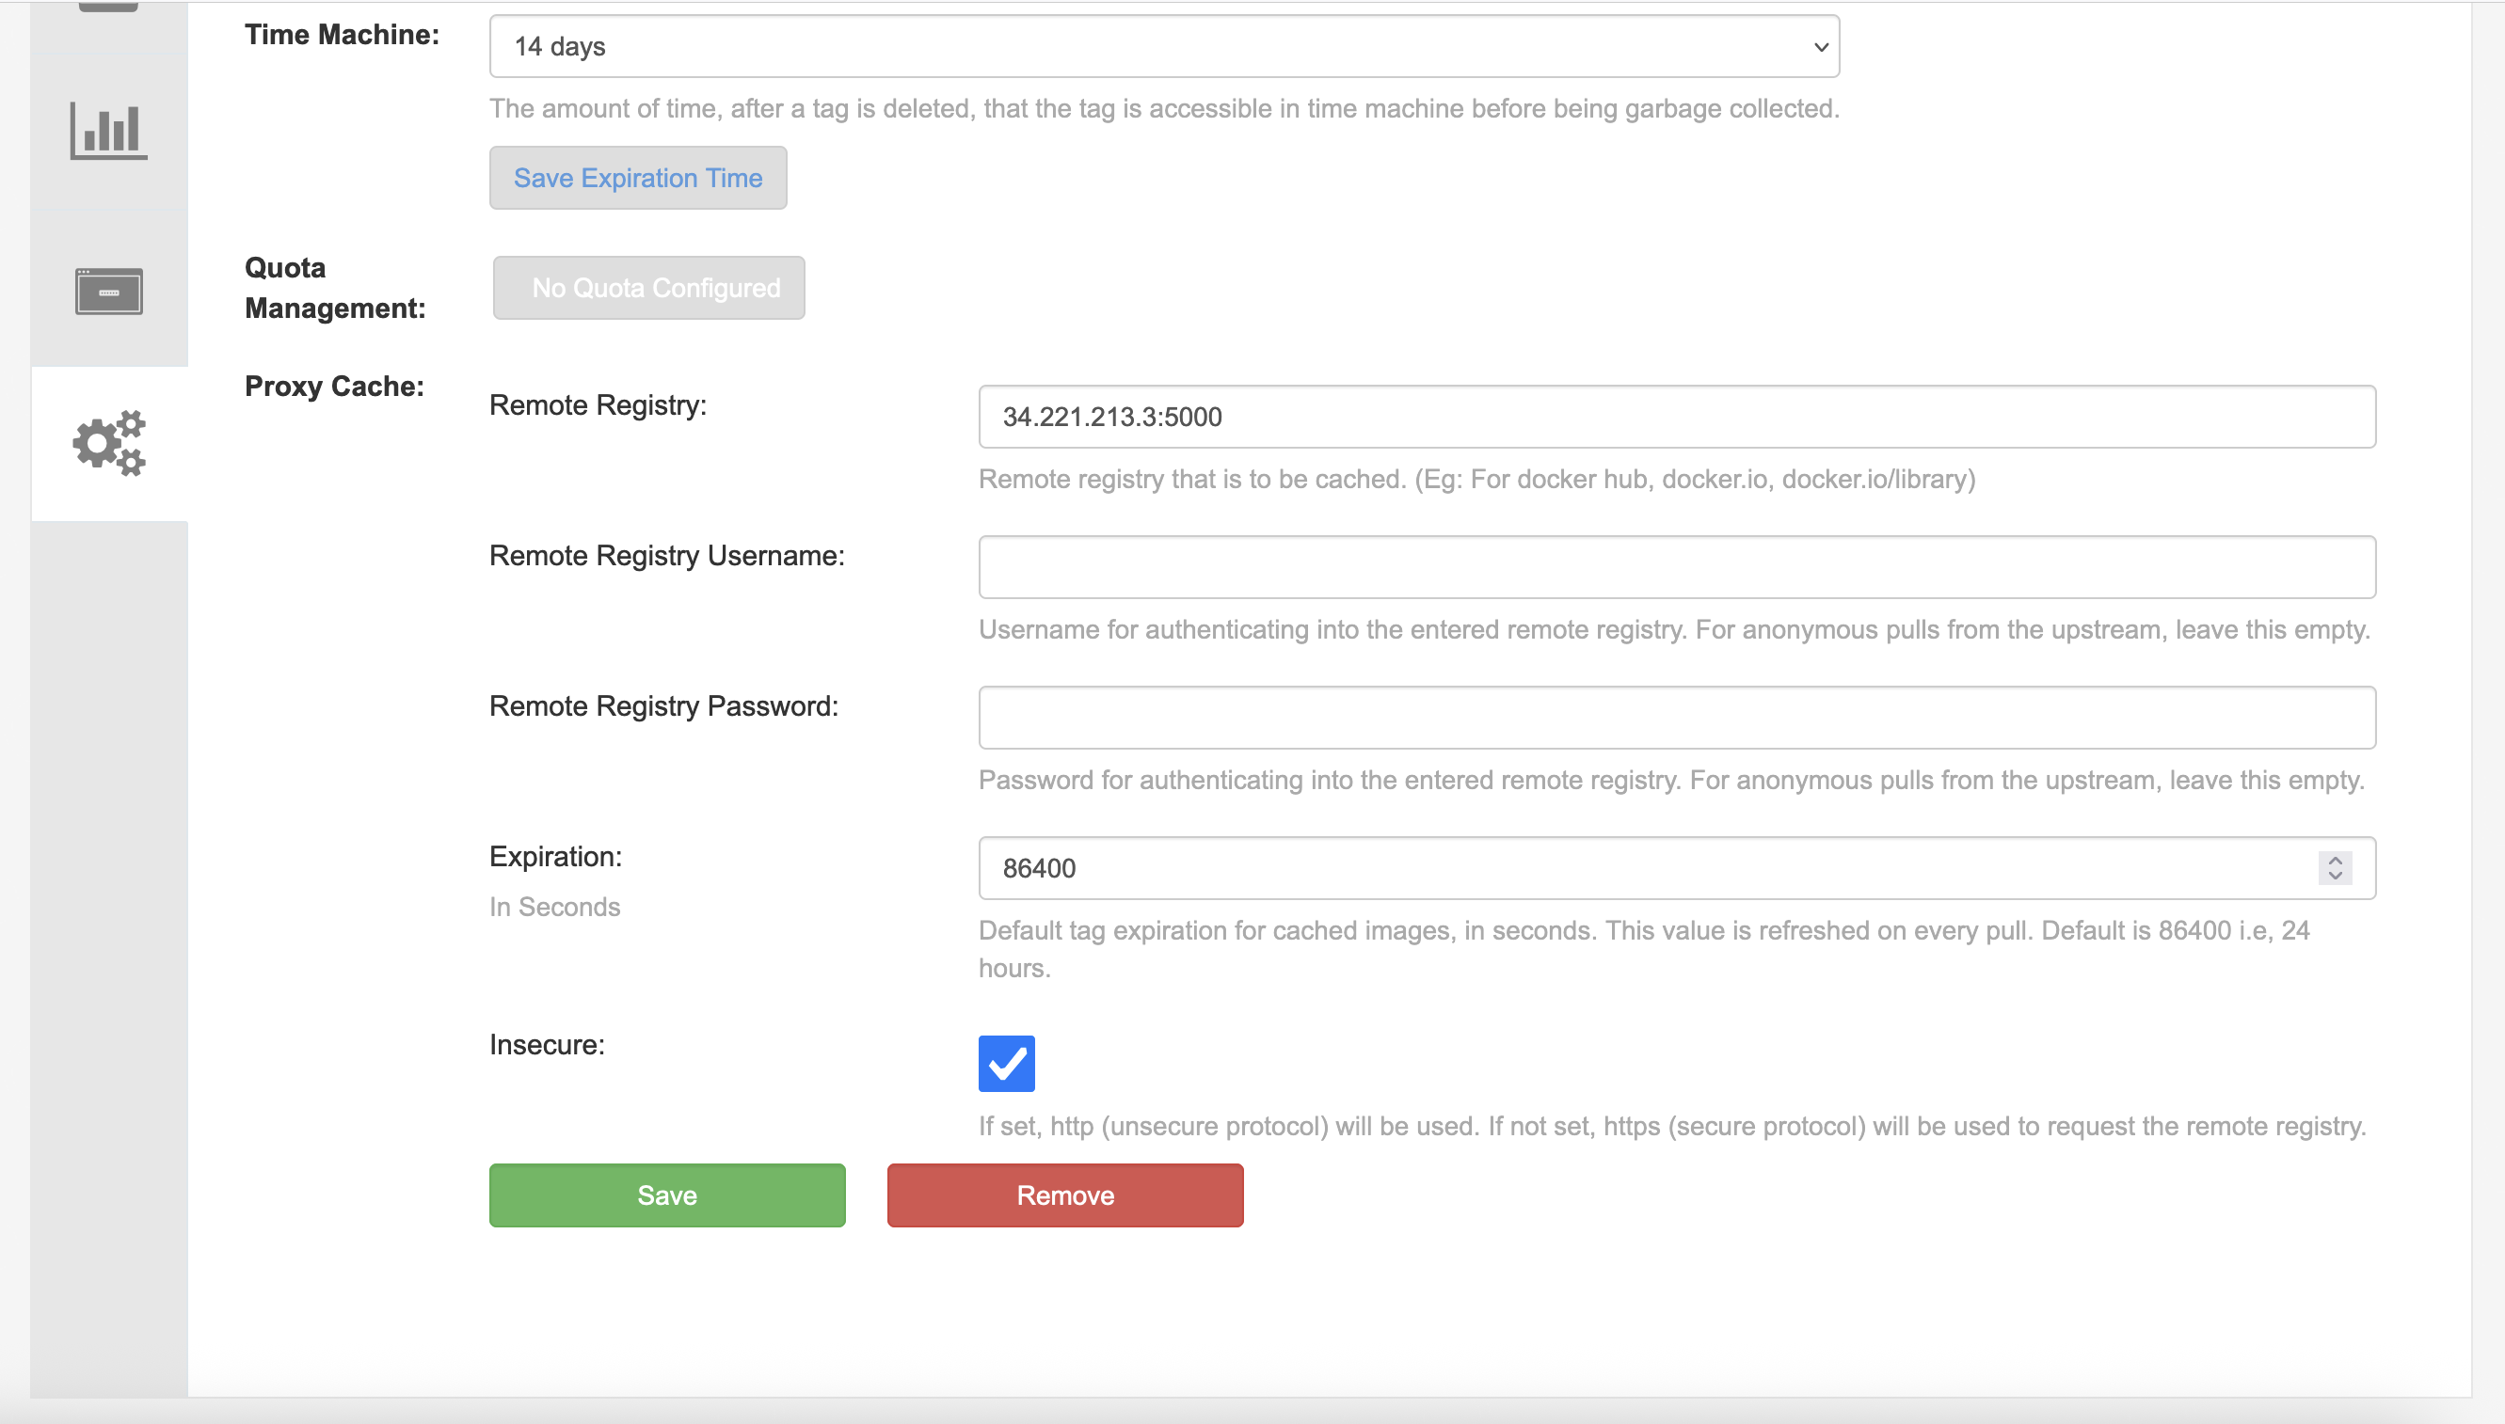Click the "Remote Registry Username:" label

pyautogui.click(x=666, y=556)
